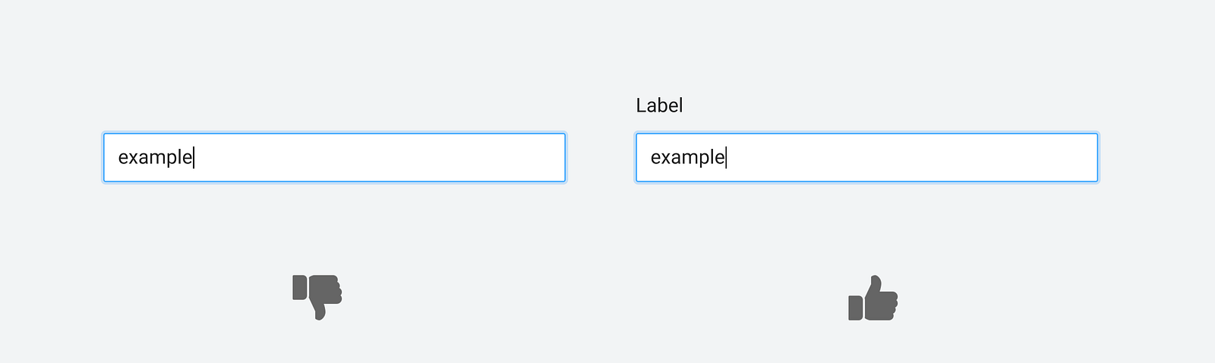Screen dimensions: 1215x363
Task: Click the start of the left input's text
Action: click(119, 158)
